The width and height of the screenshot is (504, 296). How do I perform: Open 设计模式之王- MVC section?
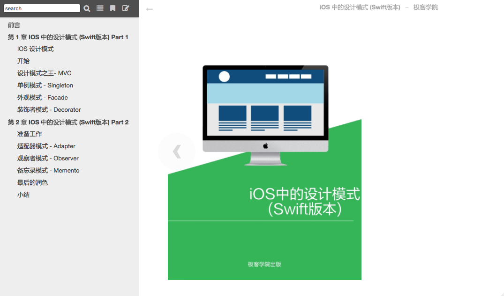click(x=45, y=73)
